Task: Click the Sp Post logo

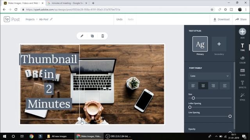Action: tap(12, 19)
